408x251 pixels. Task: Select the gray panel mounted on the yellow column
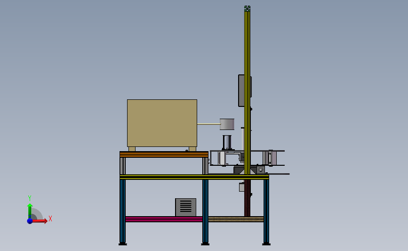241,90
